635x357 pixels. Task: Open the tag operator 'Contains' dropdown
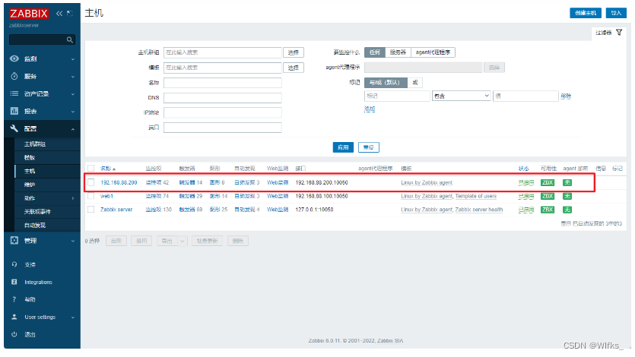pos(462,96)
